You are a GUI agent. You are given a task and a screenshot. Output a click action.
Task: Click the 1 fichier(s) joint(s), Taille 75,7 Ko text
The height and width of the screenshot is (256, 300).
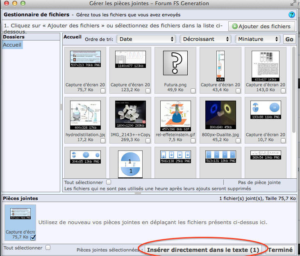(x=257, y=198)
